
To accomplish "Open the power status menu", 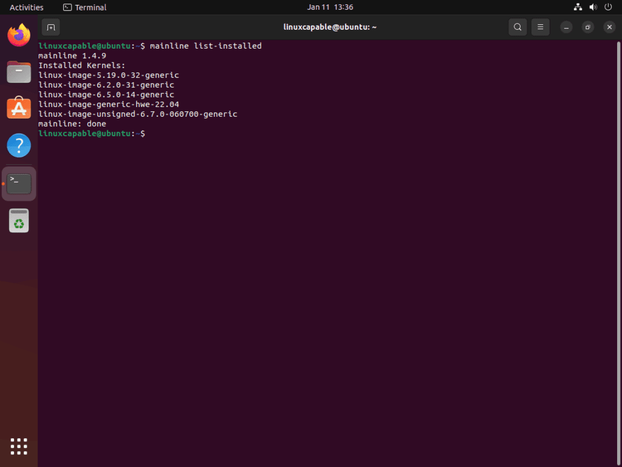I will [x=608, y=7].
